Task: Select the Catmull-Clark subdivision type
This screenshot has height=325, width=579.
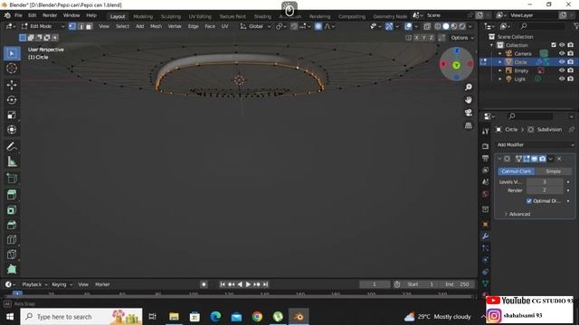Action: point(516,172)
